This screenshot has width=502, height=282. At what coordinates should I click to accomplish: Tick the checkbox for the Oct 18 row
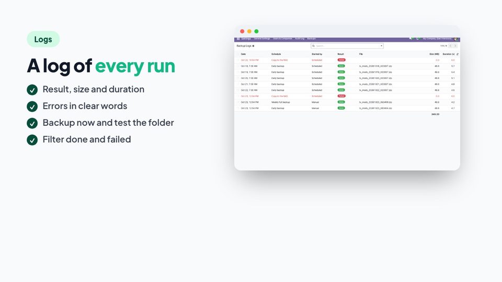[x=238, y=66]
